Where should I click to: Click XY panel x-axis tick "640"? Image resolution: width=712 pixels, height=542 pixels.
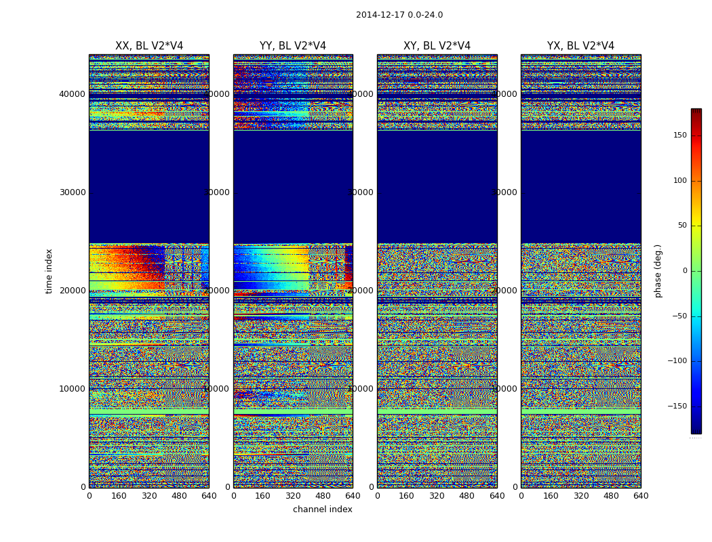click(497, 496)
